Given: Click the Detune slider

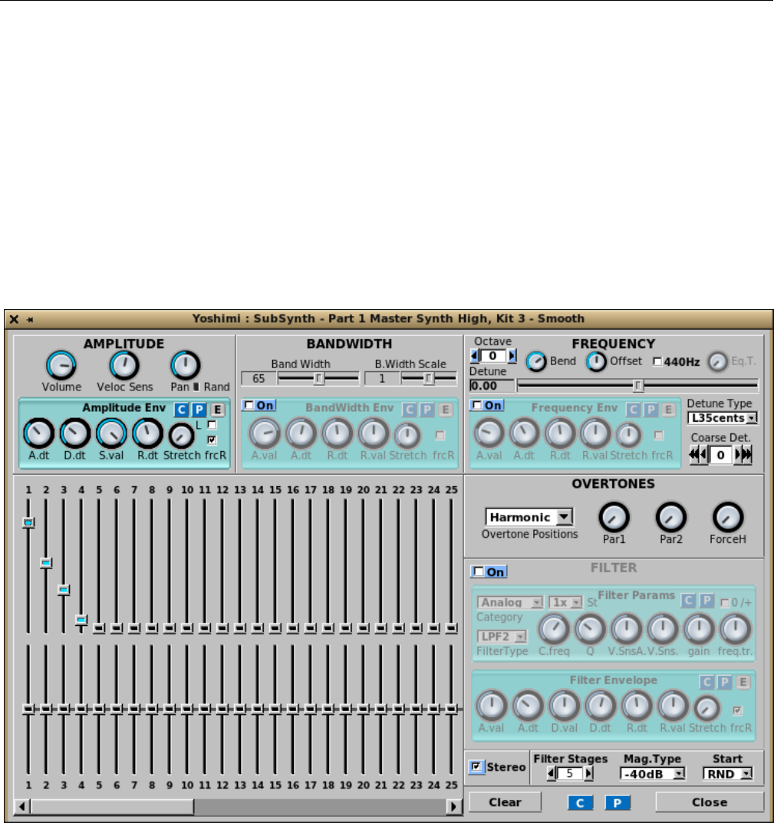Looking at the screenshot, I should click(x=637, y=386).
